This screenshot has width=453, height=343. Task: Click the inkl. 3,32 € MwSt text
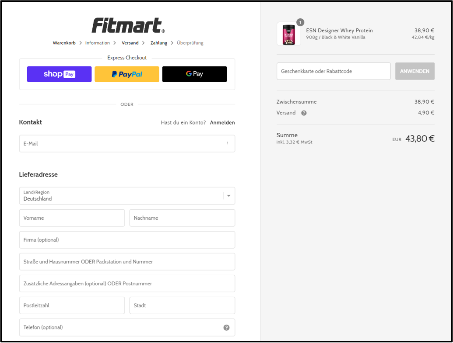click(295, 142)
